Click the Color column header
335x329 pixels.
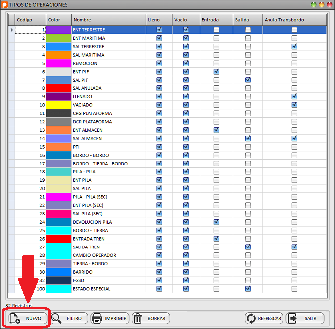click(x=59, y=20)
